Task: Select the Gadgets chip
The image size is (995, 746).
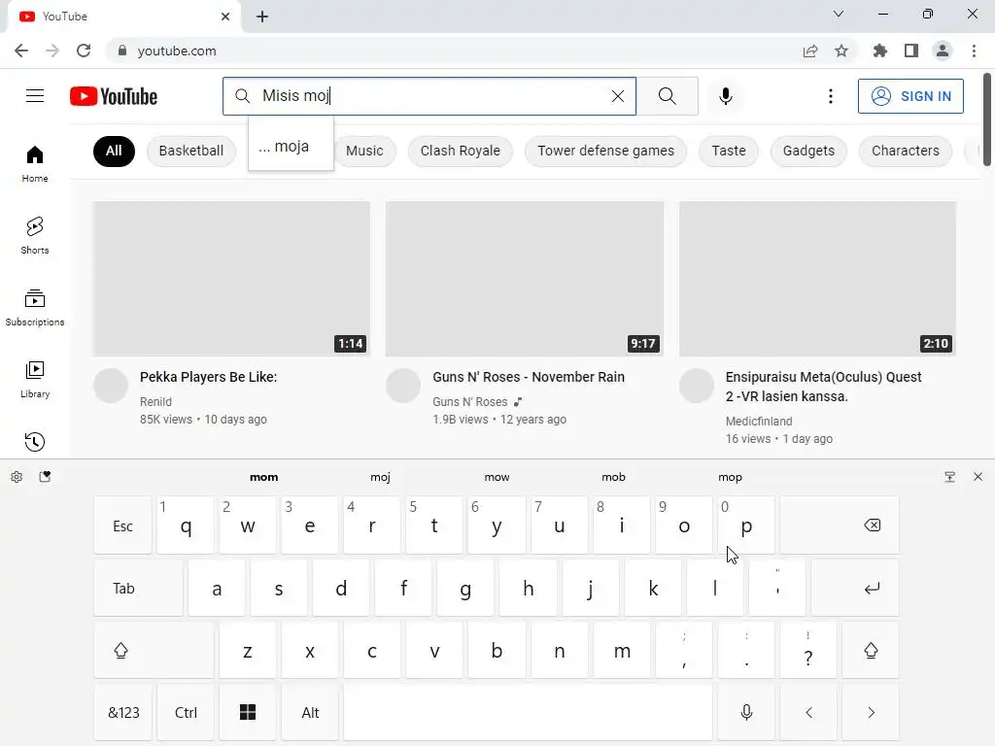Action: pos(808,151)
